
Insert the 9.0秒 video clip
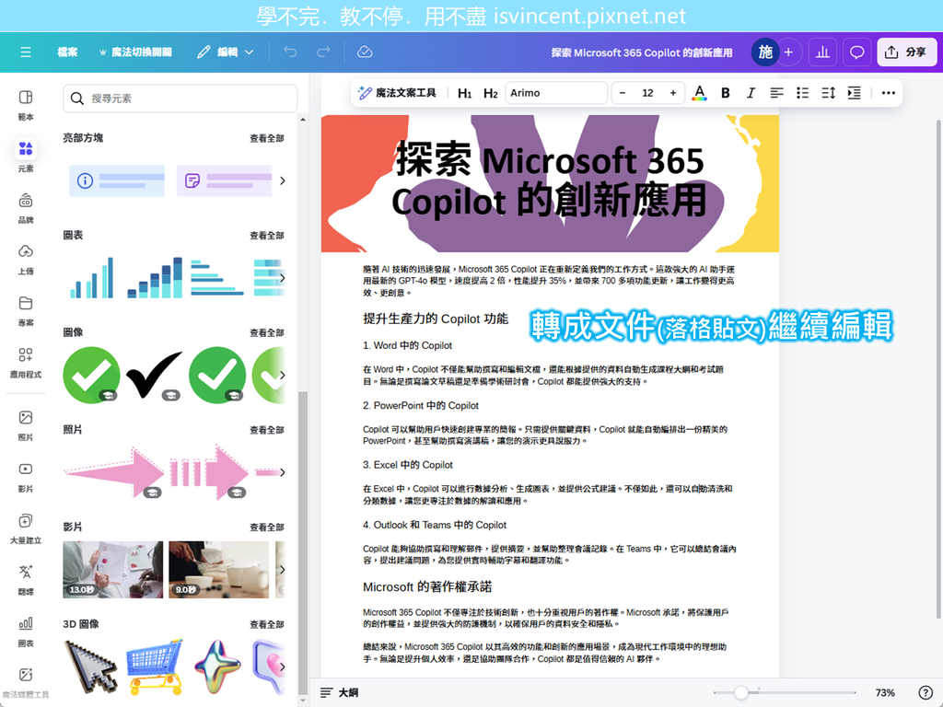[219, 569]
